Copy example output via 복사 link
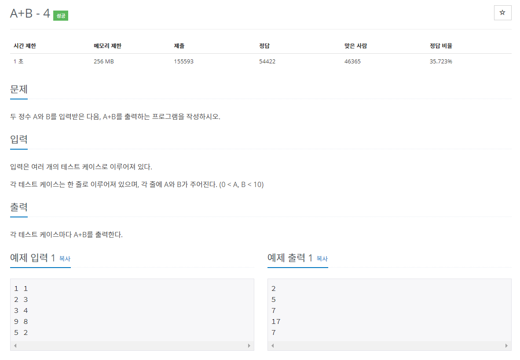Image resolution: width=520 pixels, height=360 pixels. click(322, 258)
